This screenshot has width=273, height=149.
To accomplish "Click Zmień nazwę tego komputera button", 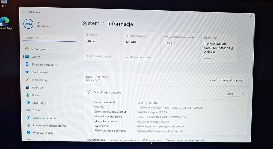I will pyautogui.click(x=227, y=80).
